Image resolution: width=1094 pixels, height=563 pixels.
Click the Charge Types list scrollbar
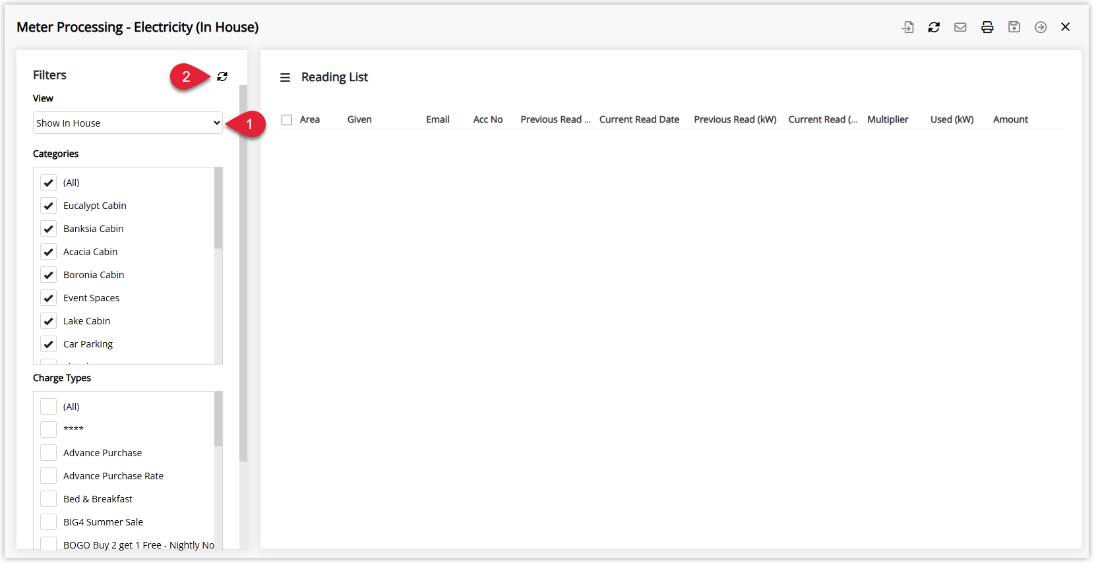218,419
